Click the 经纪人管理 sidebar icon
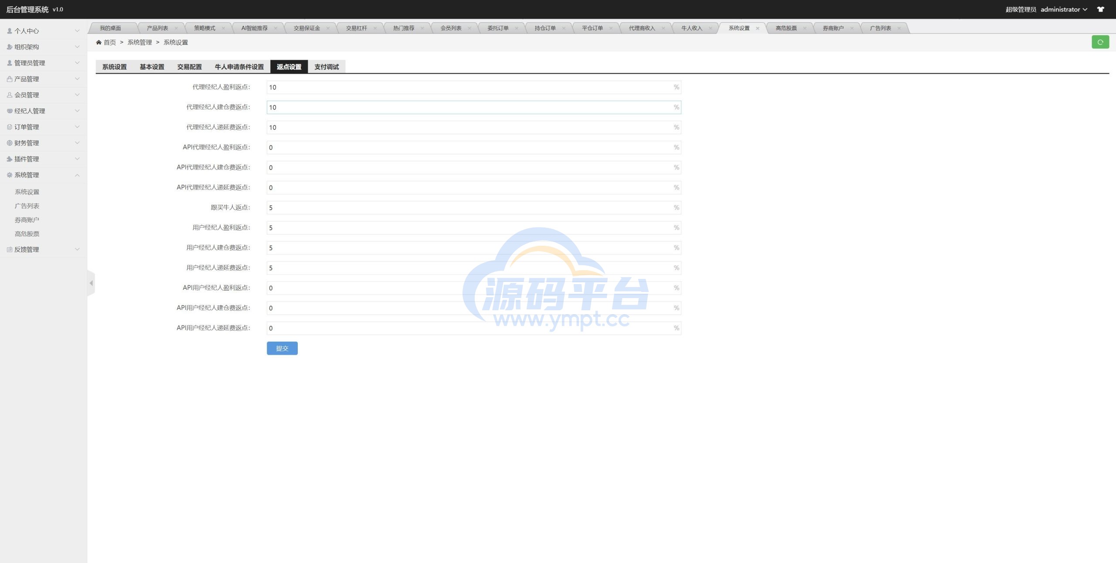Image resolution: width=1116 pixels, height=563 pixels. pos(10,111)
